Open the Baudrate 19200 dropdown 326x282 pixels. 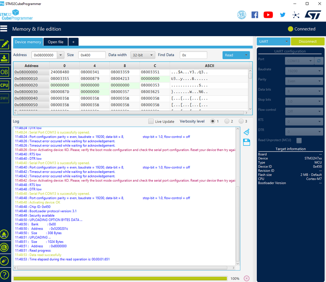pyautogui.click(x=304, y=71)
